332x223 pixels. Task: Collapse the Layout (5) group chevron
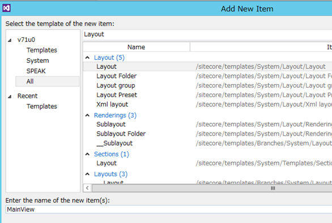click(87, 58)
